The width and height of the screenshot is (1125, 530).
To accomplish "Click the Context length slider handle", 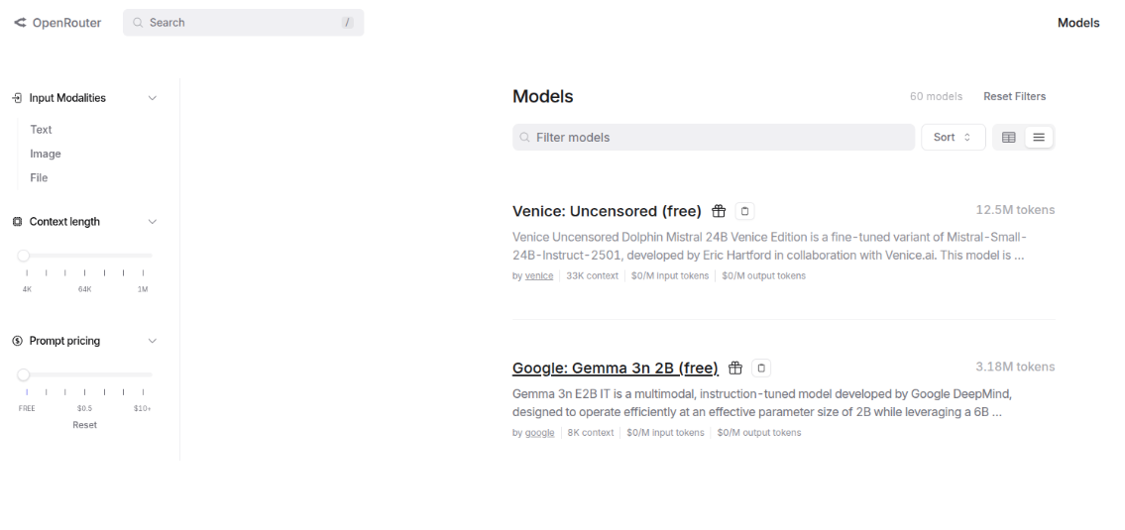I will [x=24, y=256].
